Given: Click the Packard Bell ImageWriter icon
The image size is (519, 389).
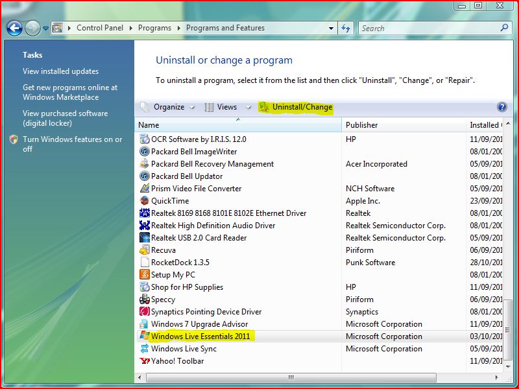Looking at the screenshot, I should tap(144, 151).
